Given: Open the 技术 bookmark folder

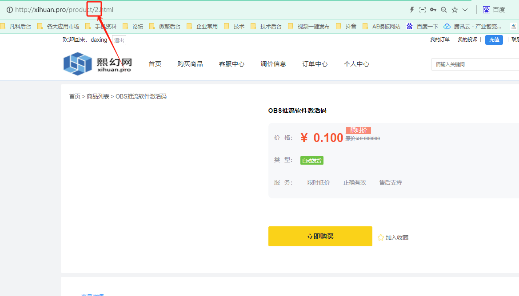Looking at the screenshot, I should click(x=234, y=27).
